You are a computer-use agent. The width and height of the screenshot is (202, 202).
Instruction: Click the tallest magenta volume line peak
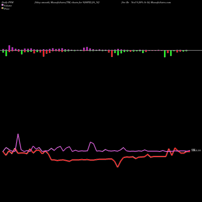(x=18, y=134)
